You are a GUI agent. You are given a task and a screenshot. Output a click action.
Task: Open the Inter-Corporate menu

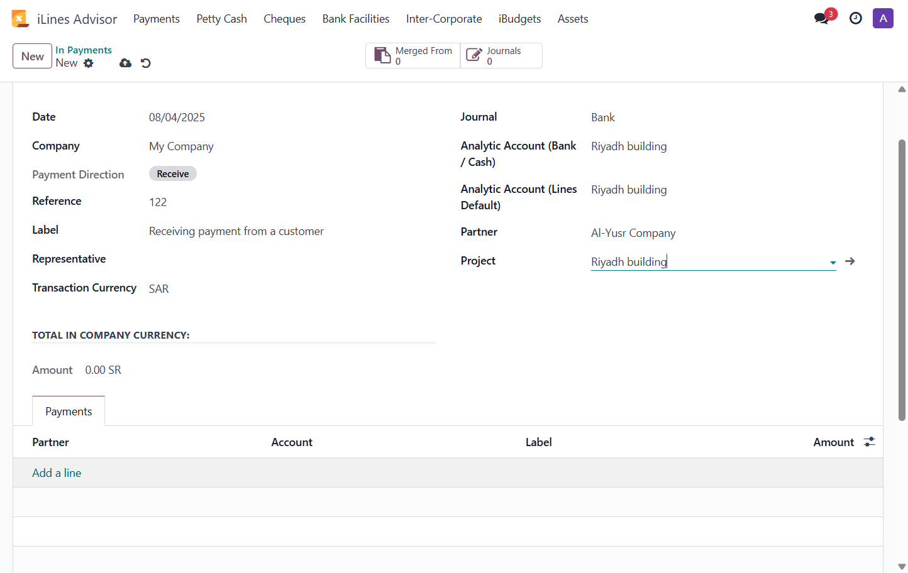pos(444,19)
